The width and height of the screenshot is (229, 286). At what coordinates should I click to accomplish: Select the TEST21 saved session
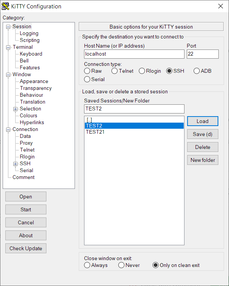click(x=134, y=132)
